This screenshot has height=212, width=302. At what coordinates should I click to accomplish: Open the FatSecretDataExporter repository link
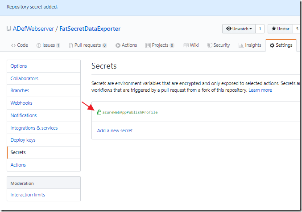(x=90, y=29)
